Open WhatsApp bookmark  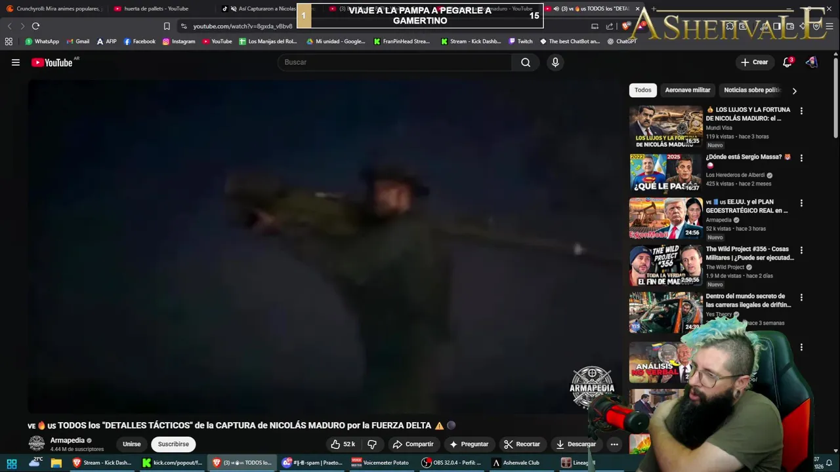coord(42,41)
